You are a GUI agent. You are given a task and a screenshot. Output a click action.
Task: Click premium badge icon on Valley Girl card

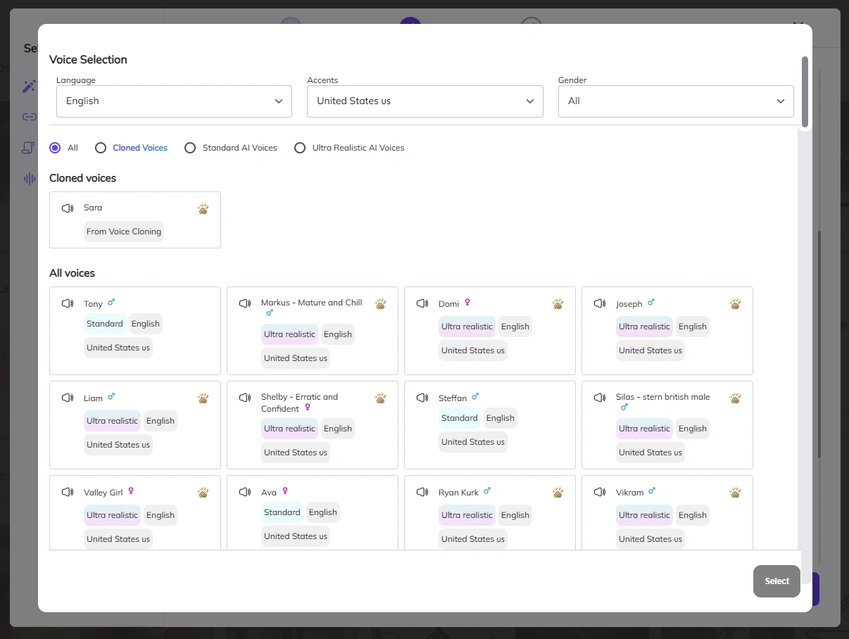pos(203,493)
